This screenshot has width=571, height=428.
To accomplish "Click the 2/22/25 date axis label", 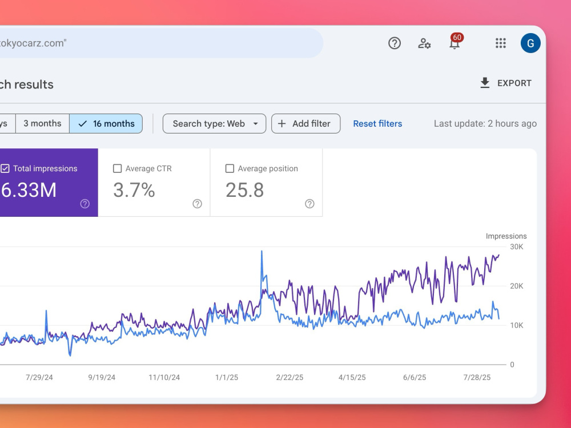I will (x=289, y=377).
